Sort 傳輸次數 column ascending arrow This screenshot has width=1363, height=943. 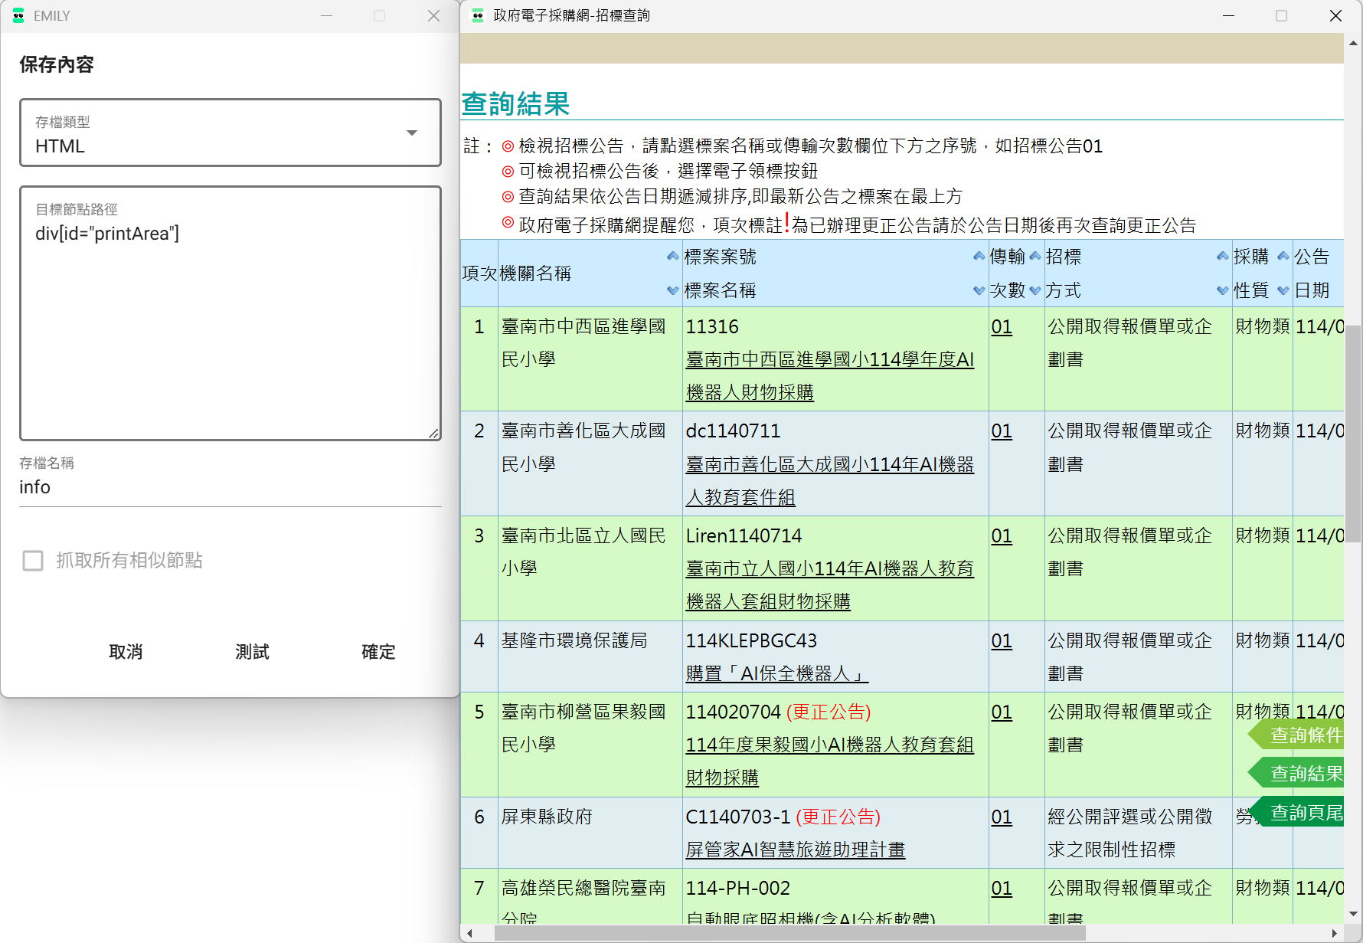tap(1035, 256)
